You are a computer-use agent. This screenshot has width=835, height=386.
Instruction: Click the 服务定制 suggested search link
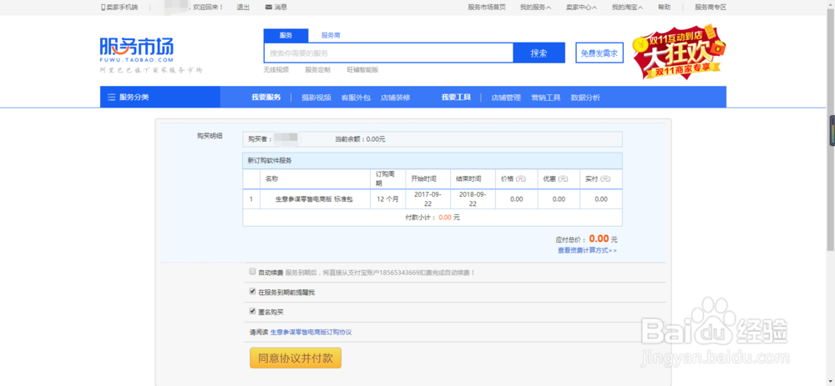pos(317,70)
